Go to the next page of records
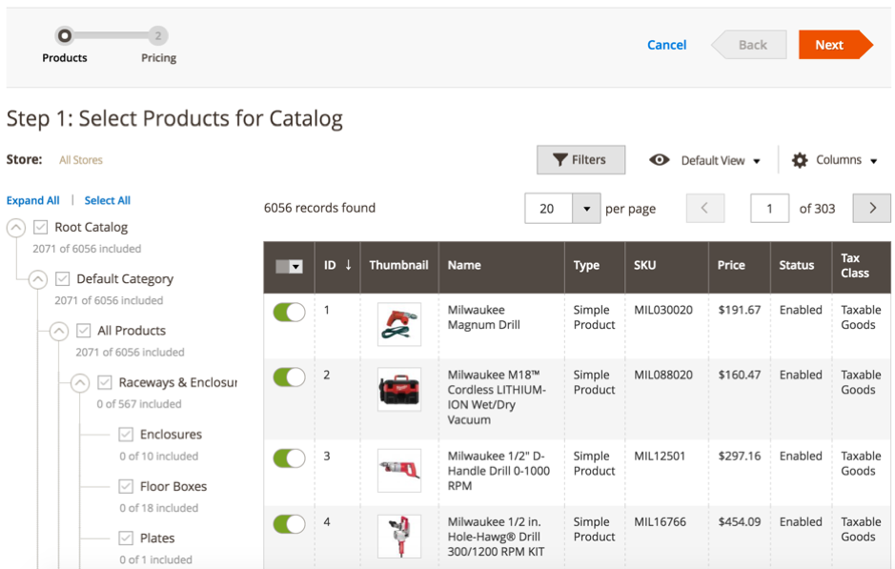 pos(871,209)
